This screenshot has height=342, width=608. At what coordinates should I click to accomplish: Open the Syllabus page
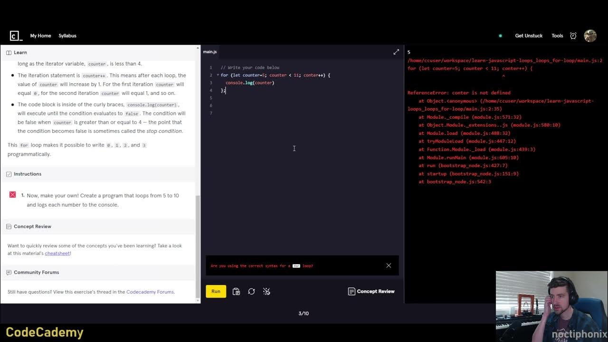[67, 36]
